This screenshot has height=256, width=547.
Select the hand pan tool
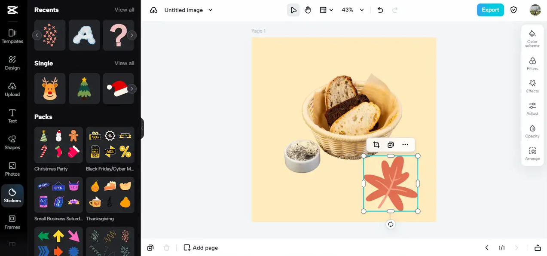click(x=308, y=10)
